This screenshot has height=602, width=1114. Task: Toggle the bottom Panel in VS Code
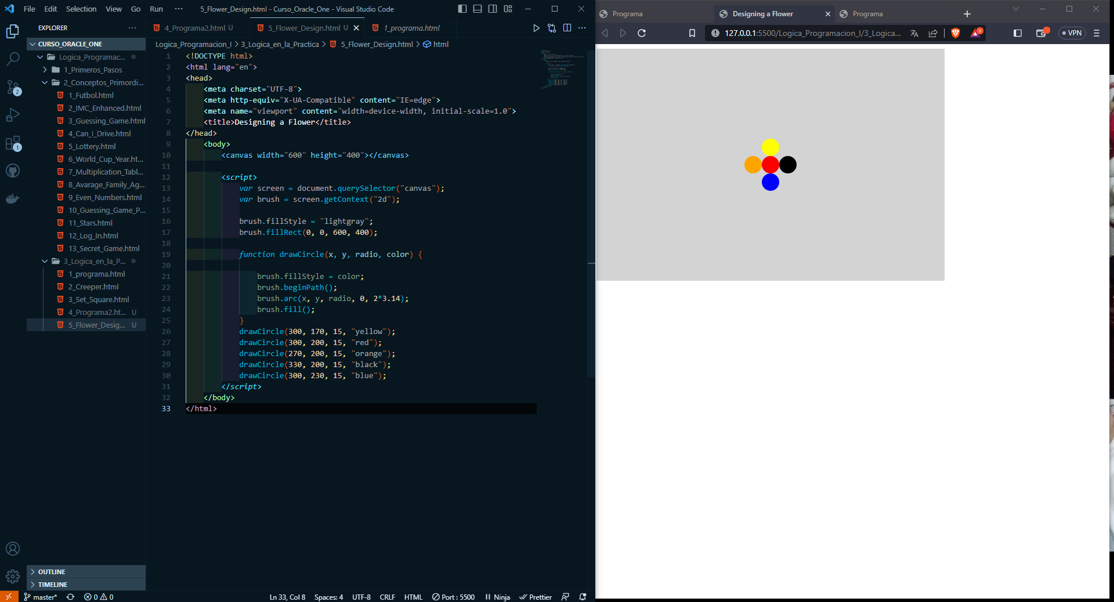(x=478, y=9)
